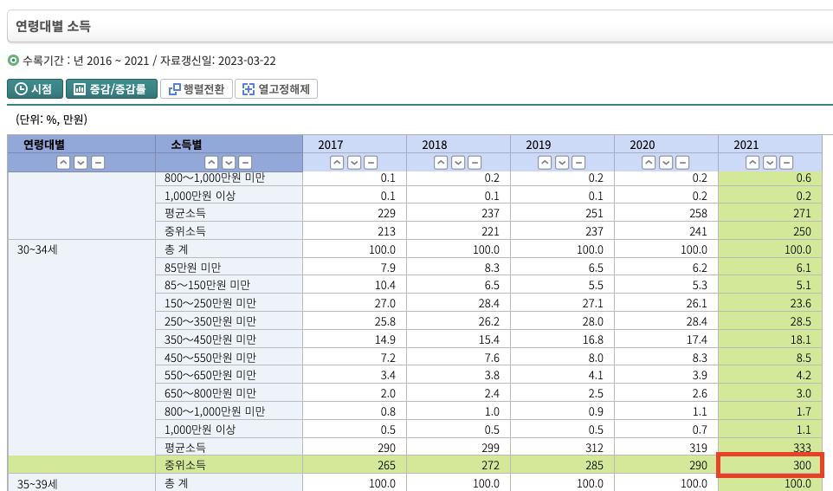Click up arrow icon under 소득별 header

[211, 163]
